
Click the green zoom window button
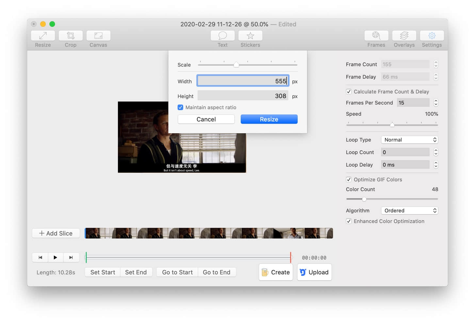click(x=52, y=24)
